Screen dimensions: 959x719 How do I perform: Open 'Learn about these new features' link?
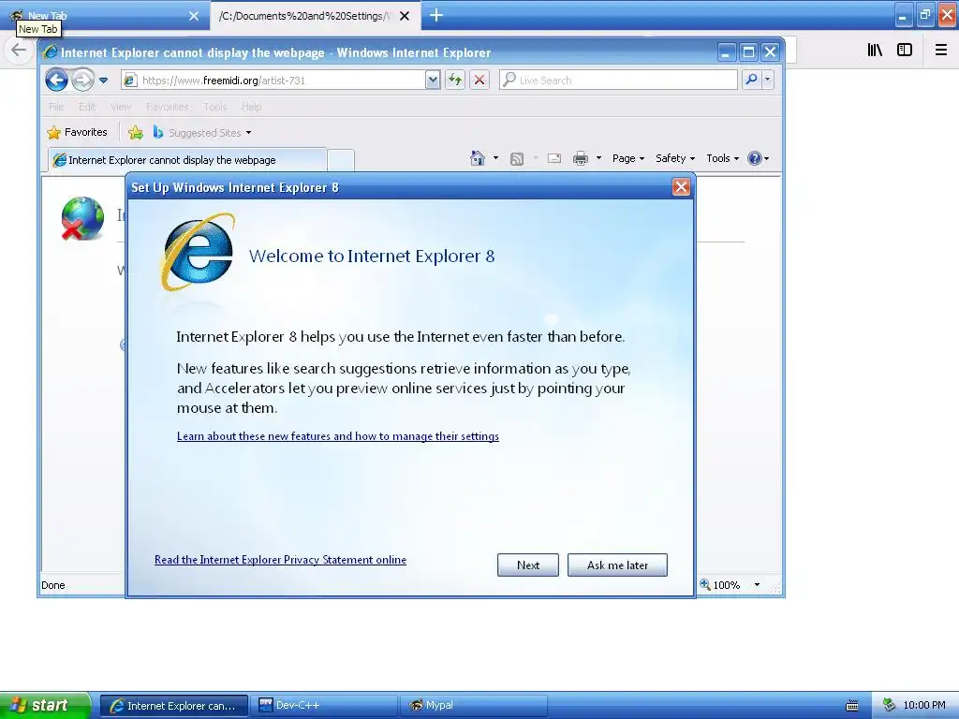point(337,436)
